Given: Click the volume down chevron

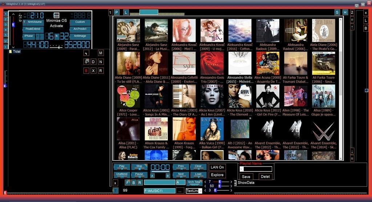Looking at the screenshot, I should pyautogui.click(x=13, y=47).
